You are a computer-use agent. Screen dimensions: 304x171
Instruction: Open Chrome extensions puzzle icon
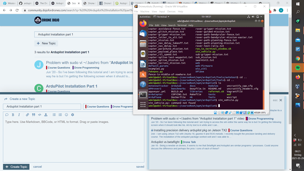click(x=275, y=10)
